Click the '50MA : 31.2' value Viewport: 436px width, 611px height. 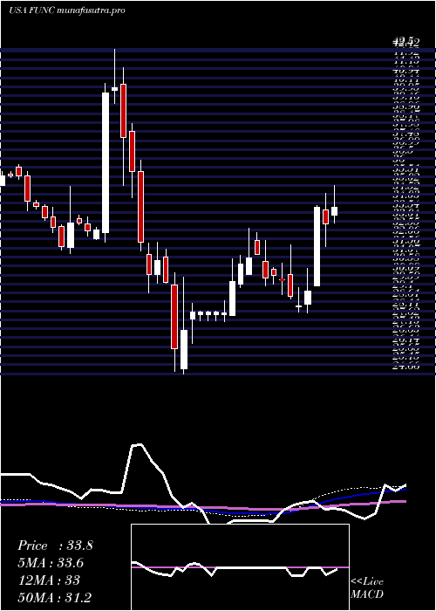point(55,598)
